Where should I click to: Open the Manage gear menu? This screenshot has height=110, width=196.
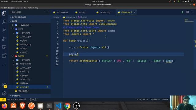[x=4, y=93]
